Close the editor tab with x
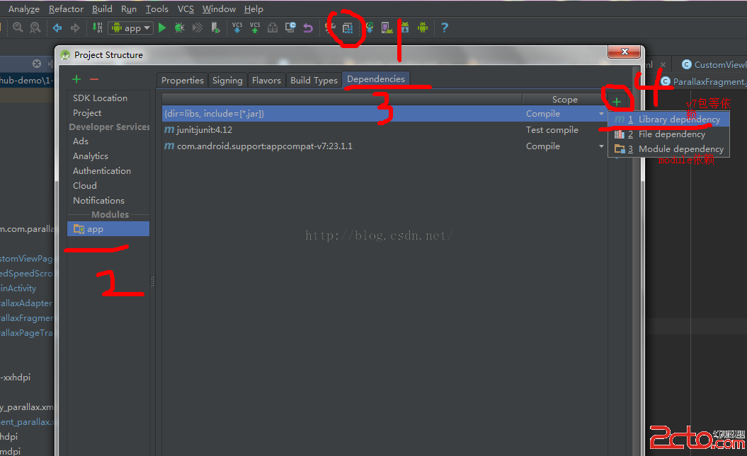The height and width of the screenshot is (456, 747). point(663,64)
